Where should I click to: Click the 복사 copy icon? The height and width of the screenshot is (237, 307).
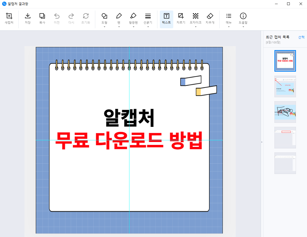(42, 19)
